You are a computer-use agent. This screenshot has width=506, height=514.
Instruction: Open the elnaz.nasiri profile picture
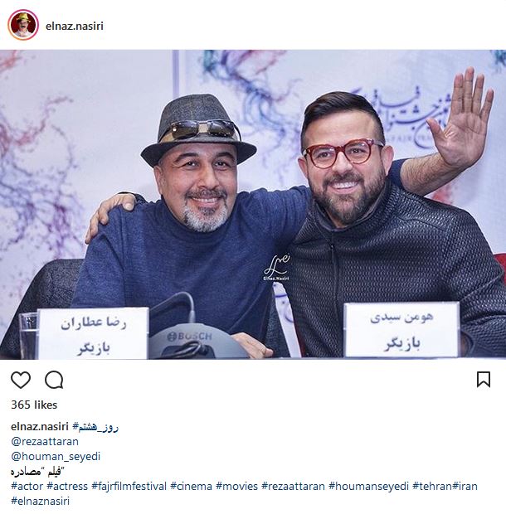coord(23,25)
